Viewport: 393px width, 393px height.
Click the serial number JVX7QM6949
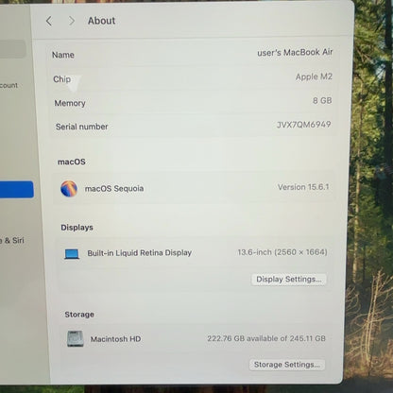303,125
